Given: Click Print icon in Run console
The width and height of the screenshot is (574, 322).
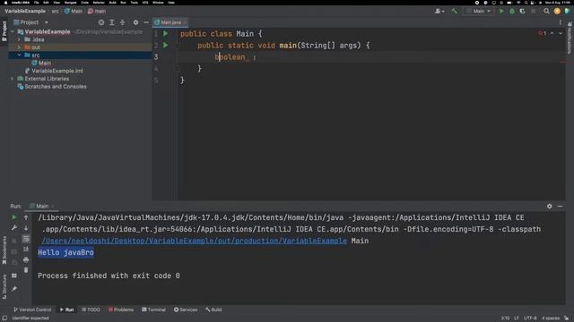Looking at the screenshot, I should click(26, 259).
